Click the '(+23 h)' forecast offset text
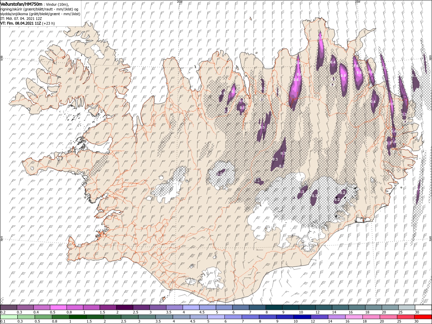 (x=49, y=23)
